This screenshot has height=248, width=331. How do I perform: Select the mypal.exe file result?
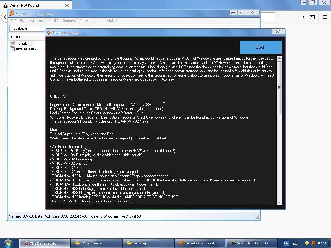point(24,44)
